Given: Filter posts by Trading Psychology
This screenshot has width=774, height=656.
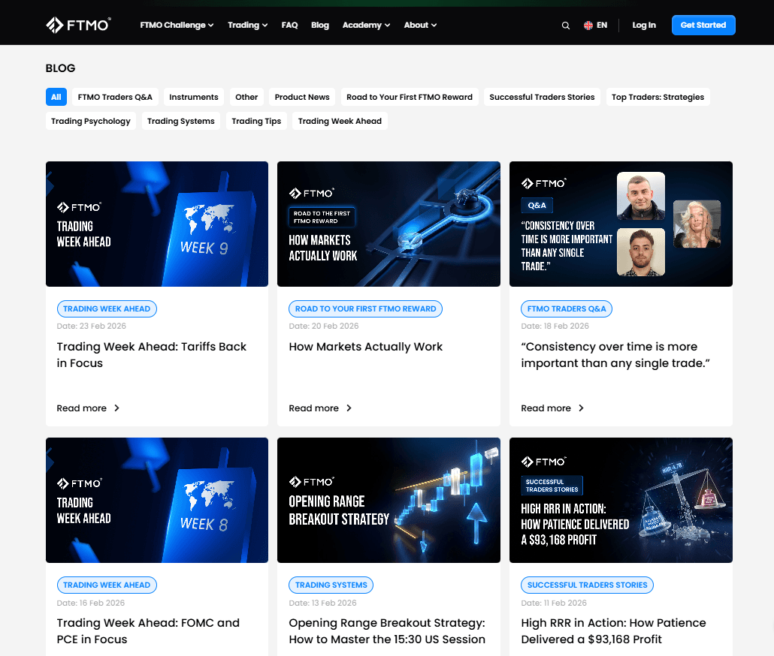Looking at the screenshot, I should [x=91, y=121].
